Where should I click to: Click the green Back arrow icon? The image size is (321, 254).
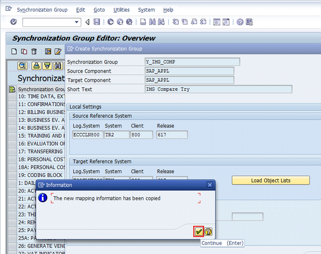click(x=111, y=22)
